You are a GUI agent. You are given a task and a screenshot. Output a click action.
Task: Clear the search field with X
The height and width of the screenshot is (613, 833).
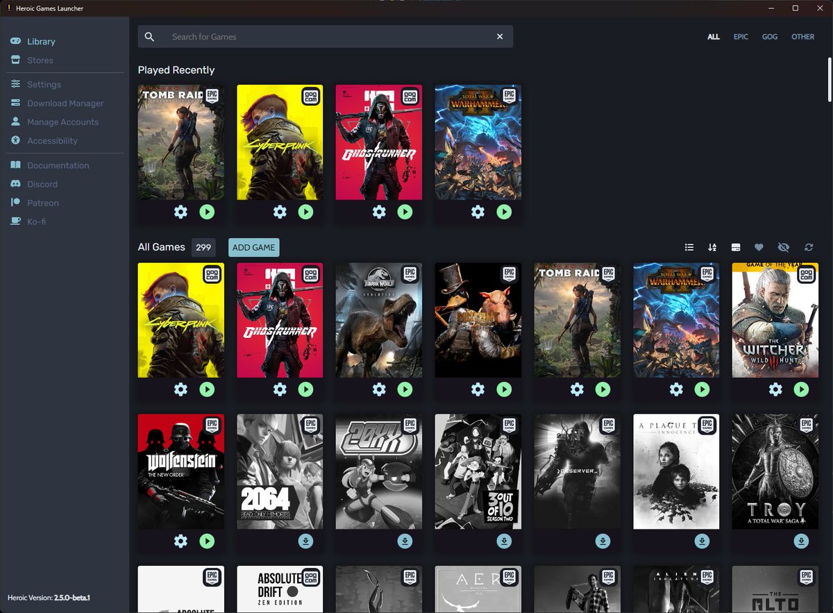point(500,37)
